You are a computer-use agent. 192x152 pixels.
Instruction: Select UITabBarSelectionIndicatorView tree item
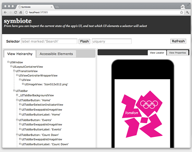(42, 105)
